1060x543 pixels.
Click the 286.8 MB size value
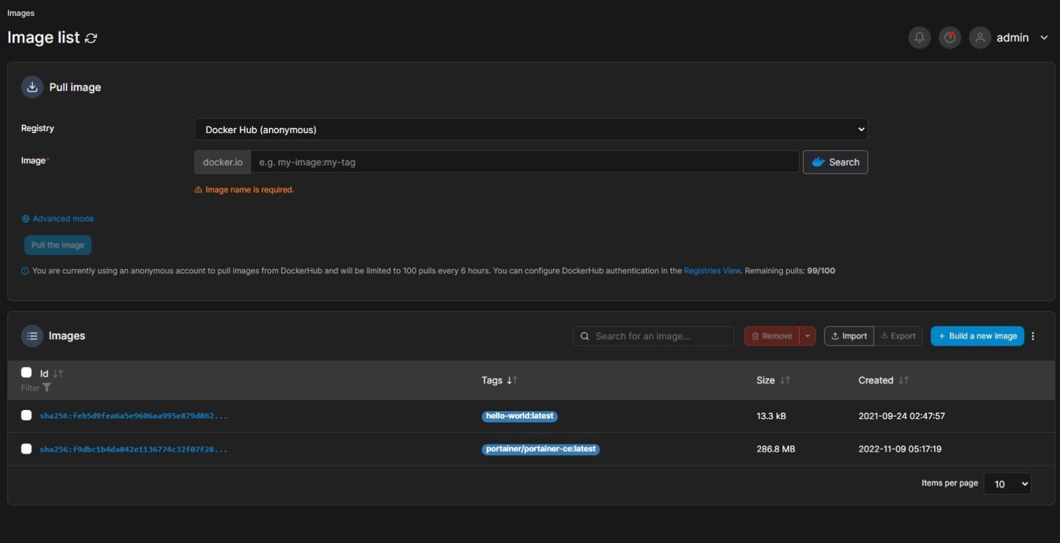776,449
